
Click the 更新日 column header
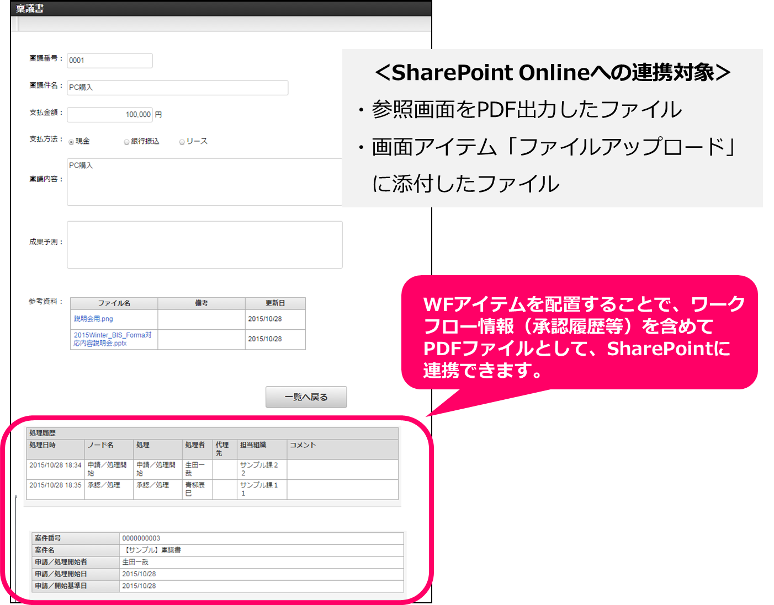click(275, 303)
